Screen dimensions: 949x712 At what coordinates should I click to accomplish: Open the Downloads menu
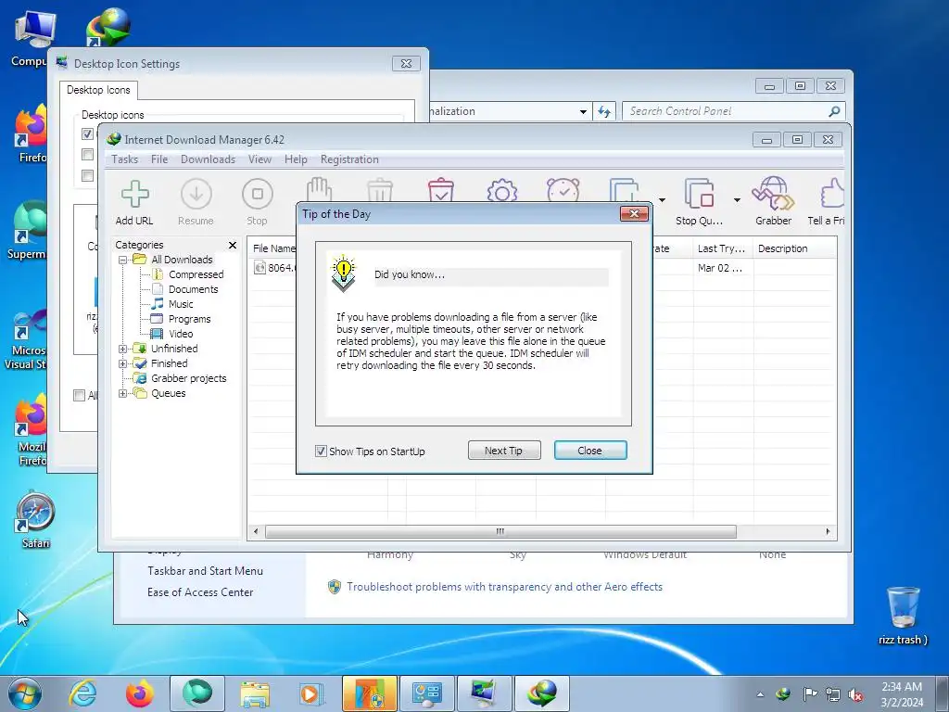coord(208,159)
